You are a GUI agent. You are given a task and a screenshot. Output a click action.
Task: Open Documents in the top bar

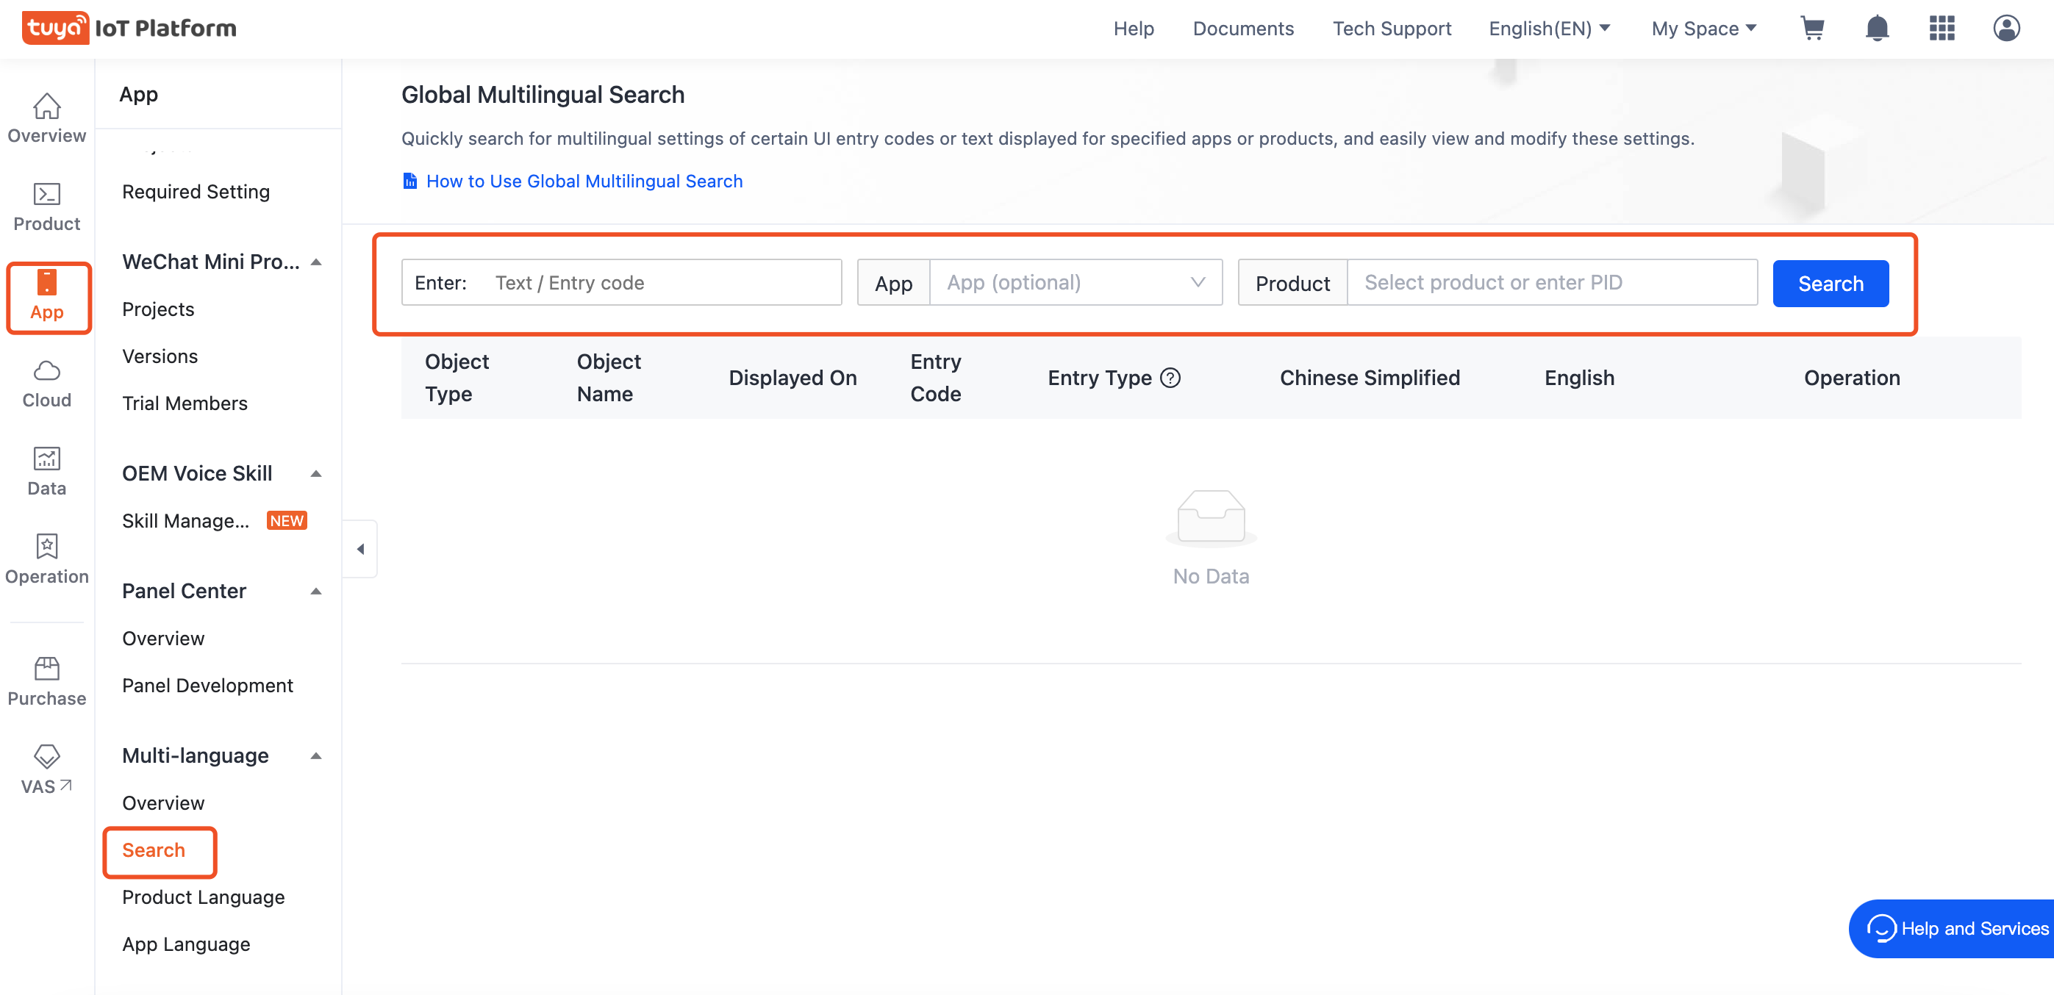pos(1242,29)
